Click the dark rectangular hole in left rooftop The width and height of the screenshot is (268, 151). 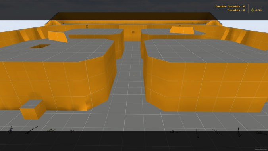click(40, 46)
